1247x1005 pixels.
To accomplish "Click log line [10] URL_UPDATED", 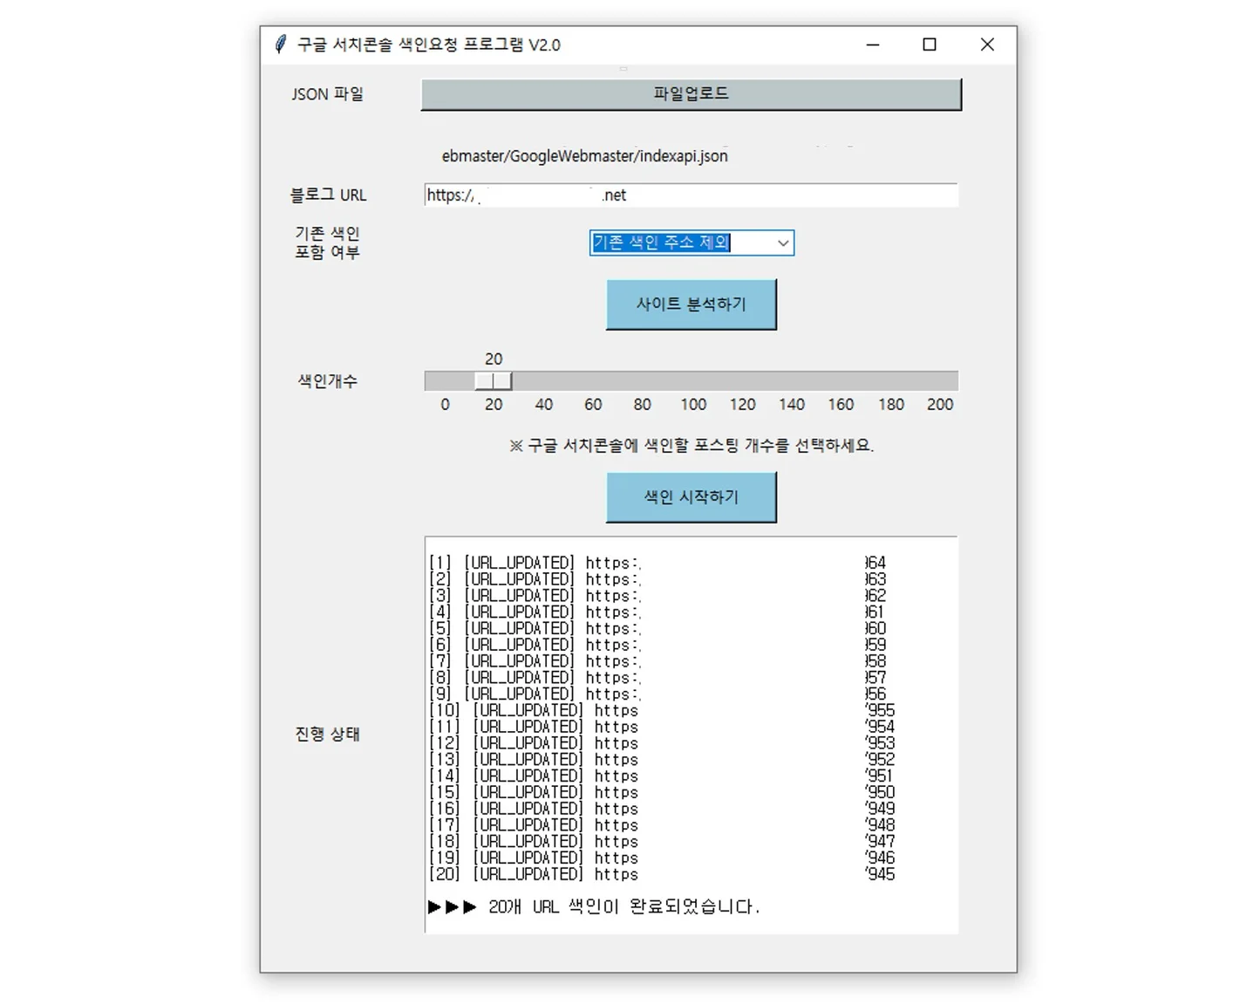I will 662,711.
